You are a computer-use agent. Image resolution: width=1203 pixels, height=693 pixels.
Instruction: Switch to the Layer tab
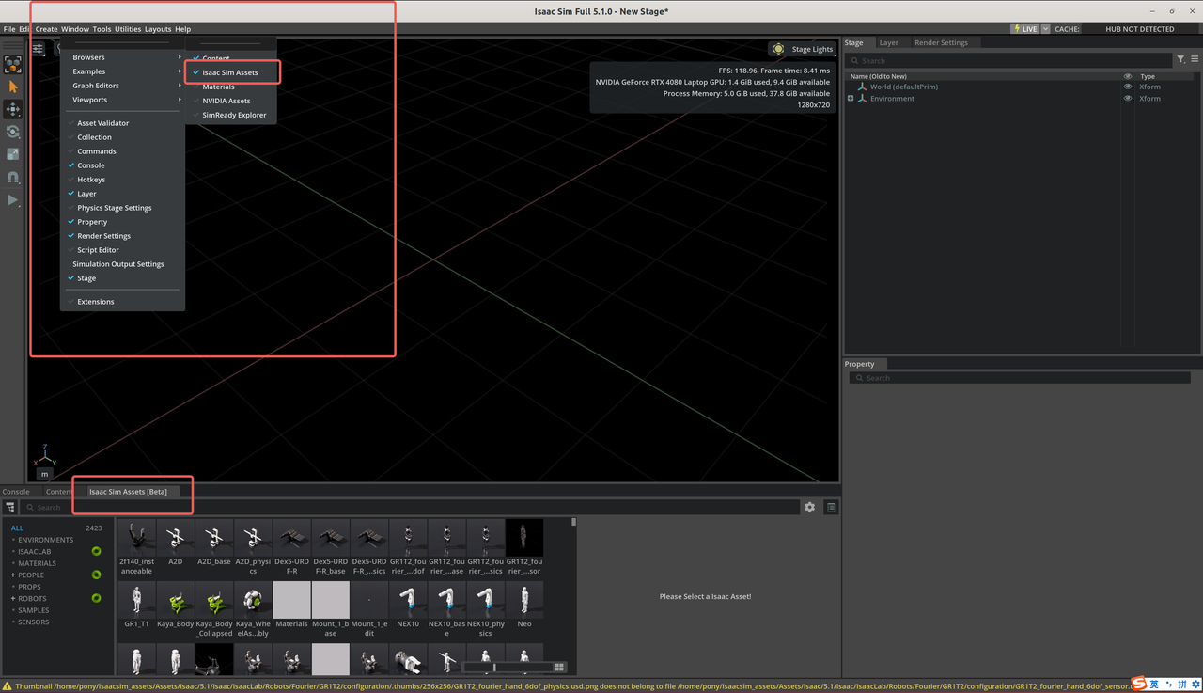(888, 42)
